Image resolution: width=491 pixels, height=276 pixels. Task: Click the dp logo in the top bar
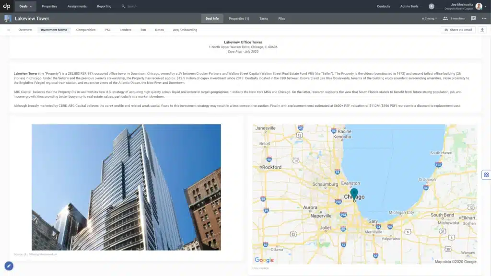(8, 6)
